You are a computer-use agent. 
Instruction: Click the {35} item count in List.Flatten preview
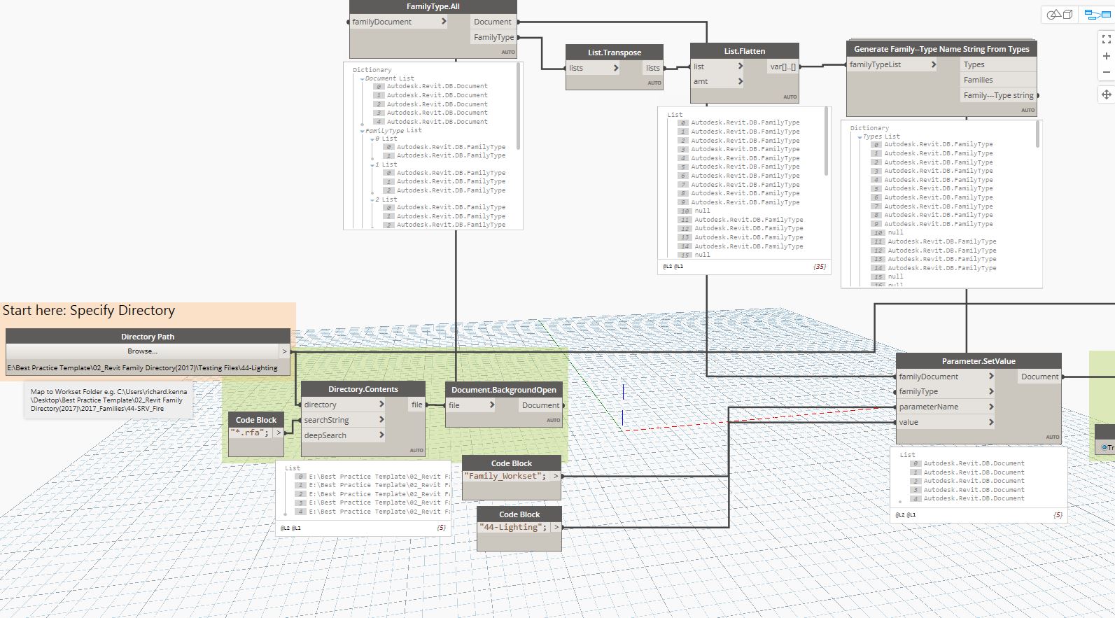[820, 267]
